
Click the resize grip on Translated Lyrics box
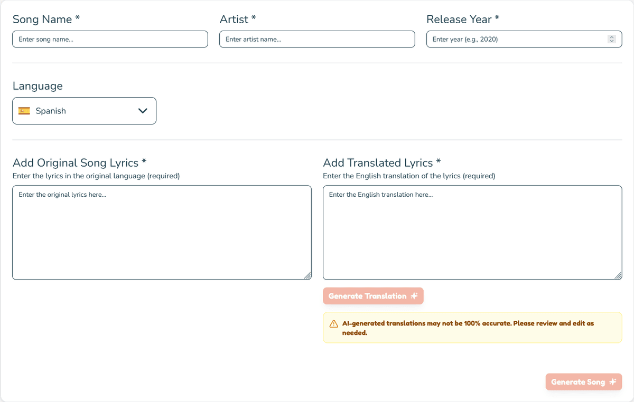pyautogui.click(x=618, y=276)
